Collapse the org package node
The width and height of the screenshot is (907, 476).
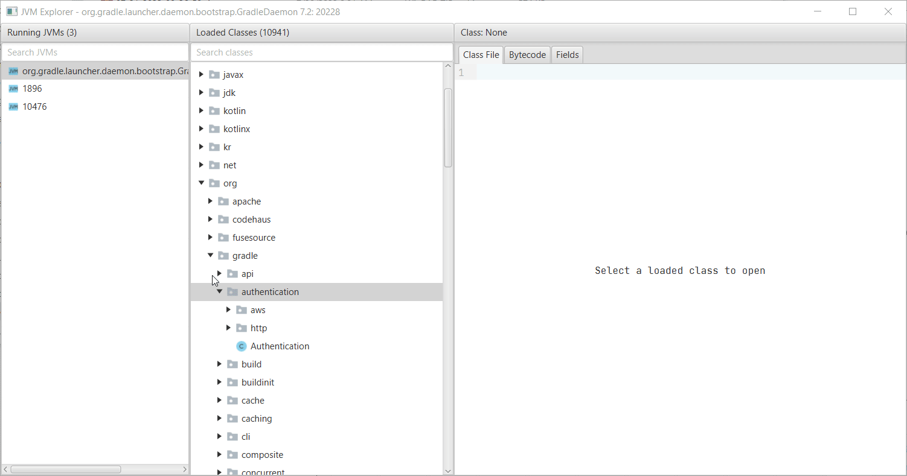[x=201, y=183]
